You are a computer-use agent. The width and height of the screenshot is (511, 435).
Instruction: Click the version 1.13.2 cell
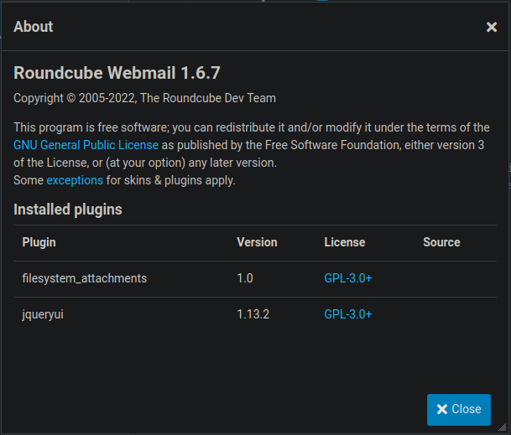pyautogui.click(x=253, y=314)
